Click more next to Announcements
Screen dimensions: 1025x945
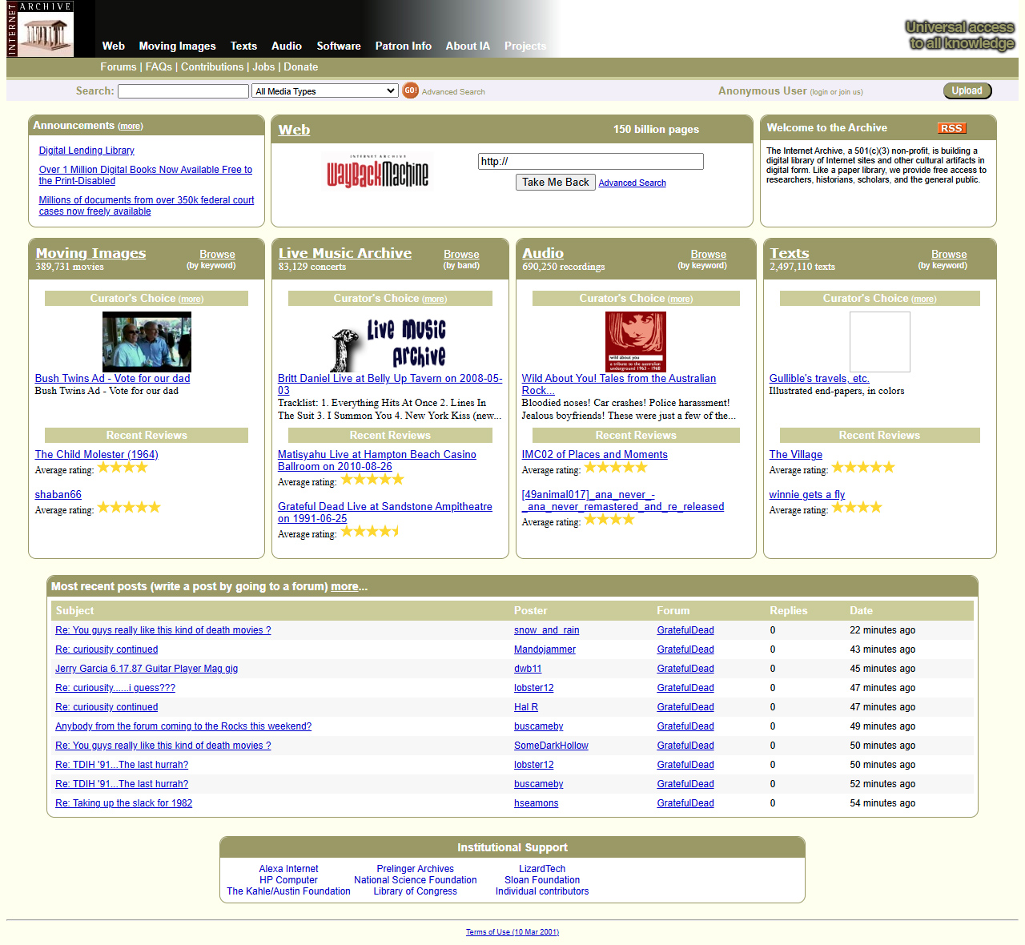point(131,127)
